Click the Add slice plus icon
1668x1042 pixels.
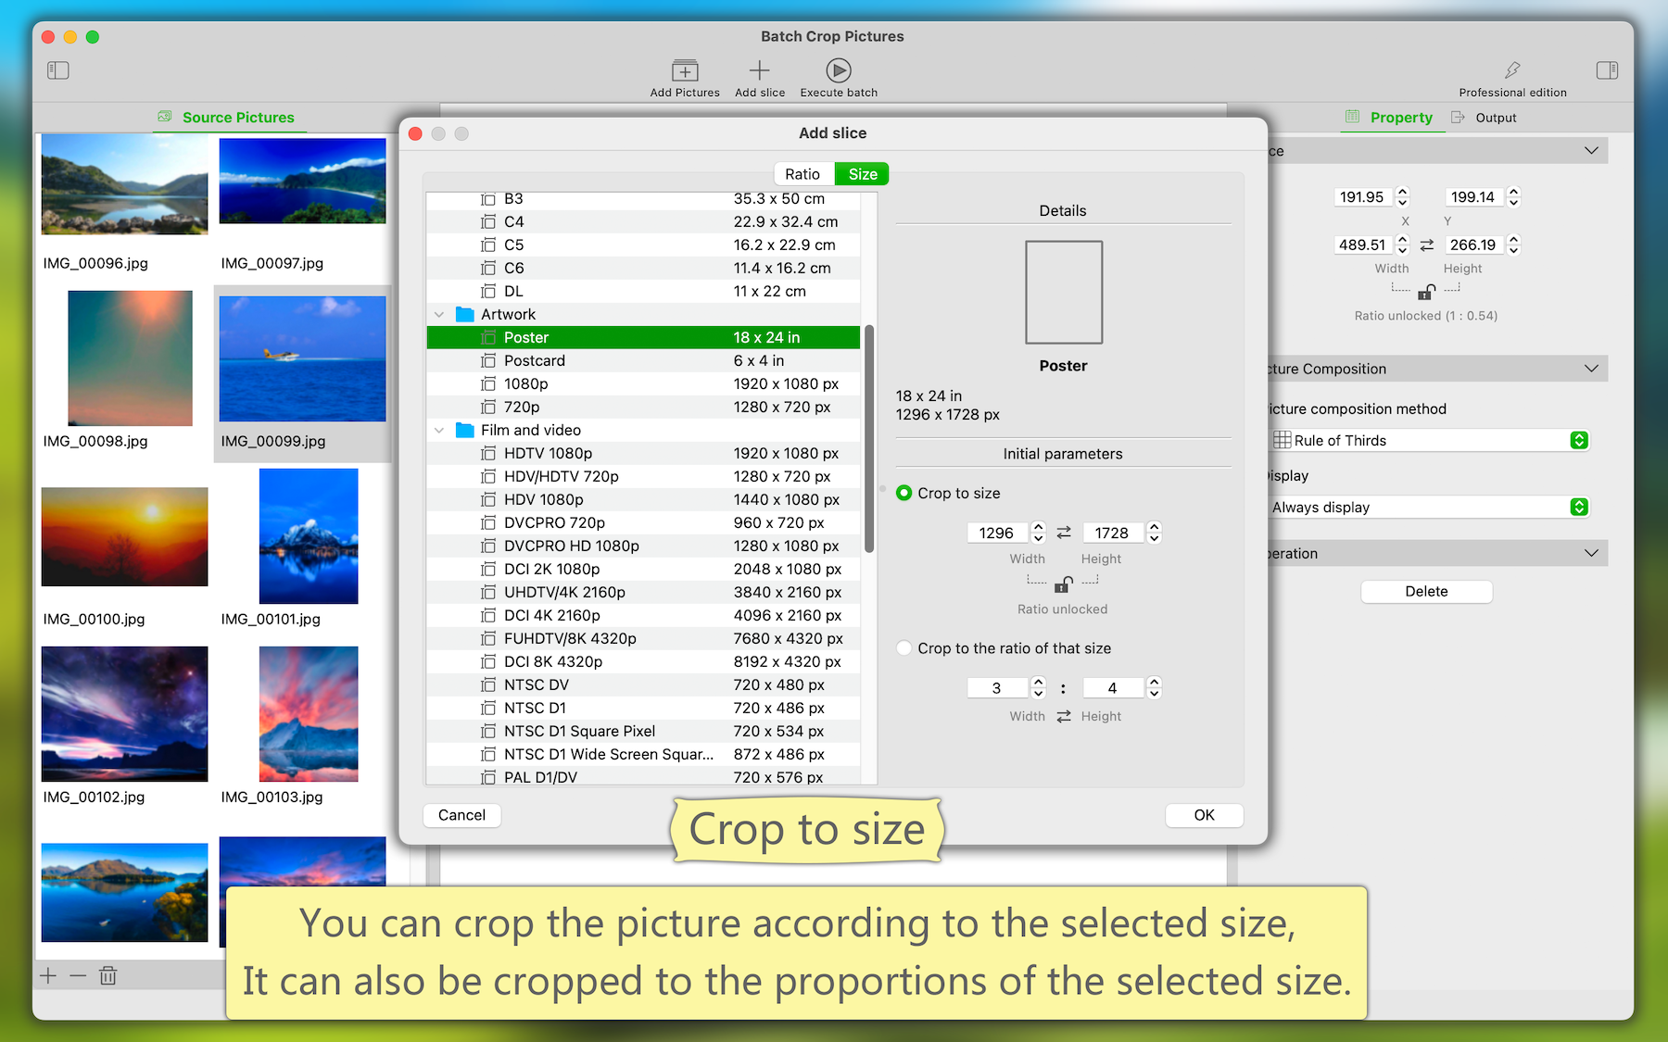tap(760, 70)
